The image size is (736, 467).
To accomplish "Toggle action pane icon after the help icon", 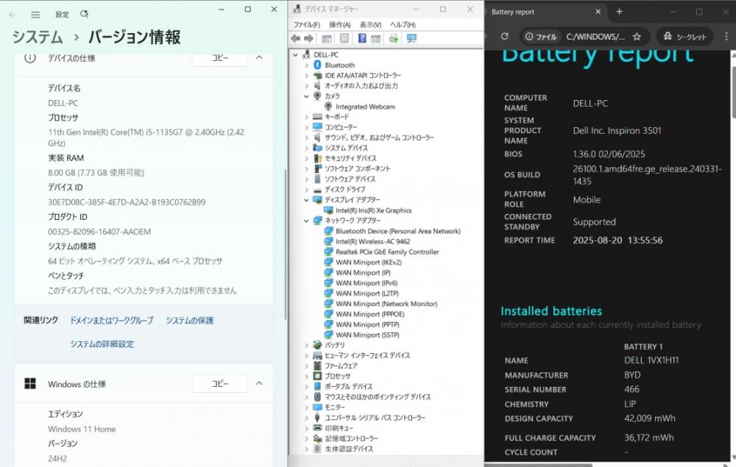I will 375,38.
